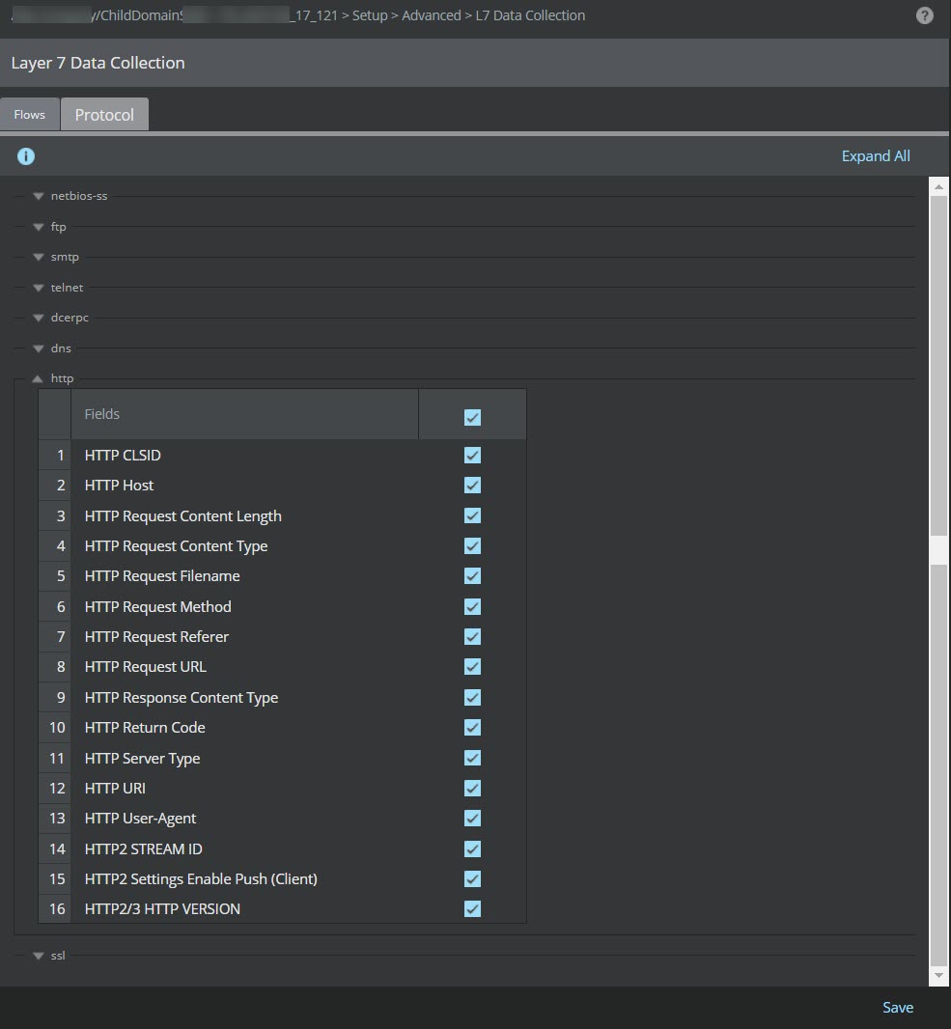951x1029 pixels.
Task: Uncheck the HTTP User-Agent checkbox
Action: [472, 819]
